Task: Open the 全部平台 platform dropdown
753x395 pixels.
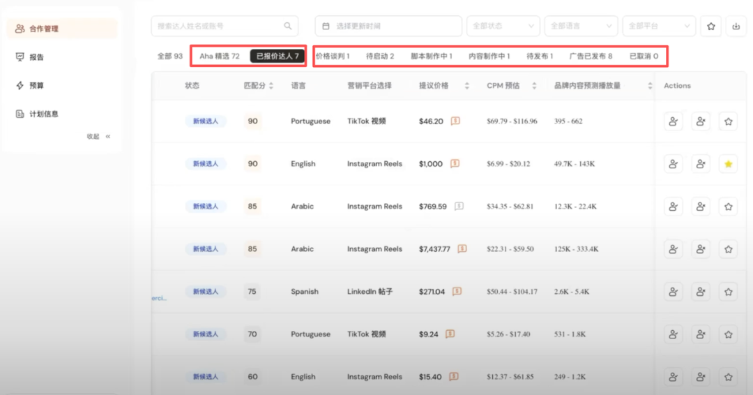Action: coord(659,26)
